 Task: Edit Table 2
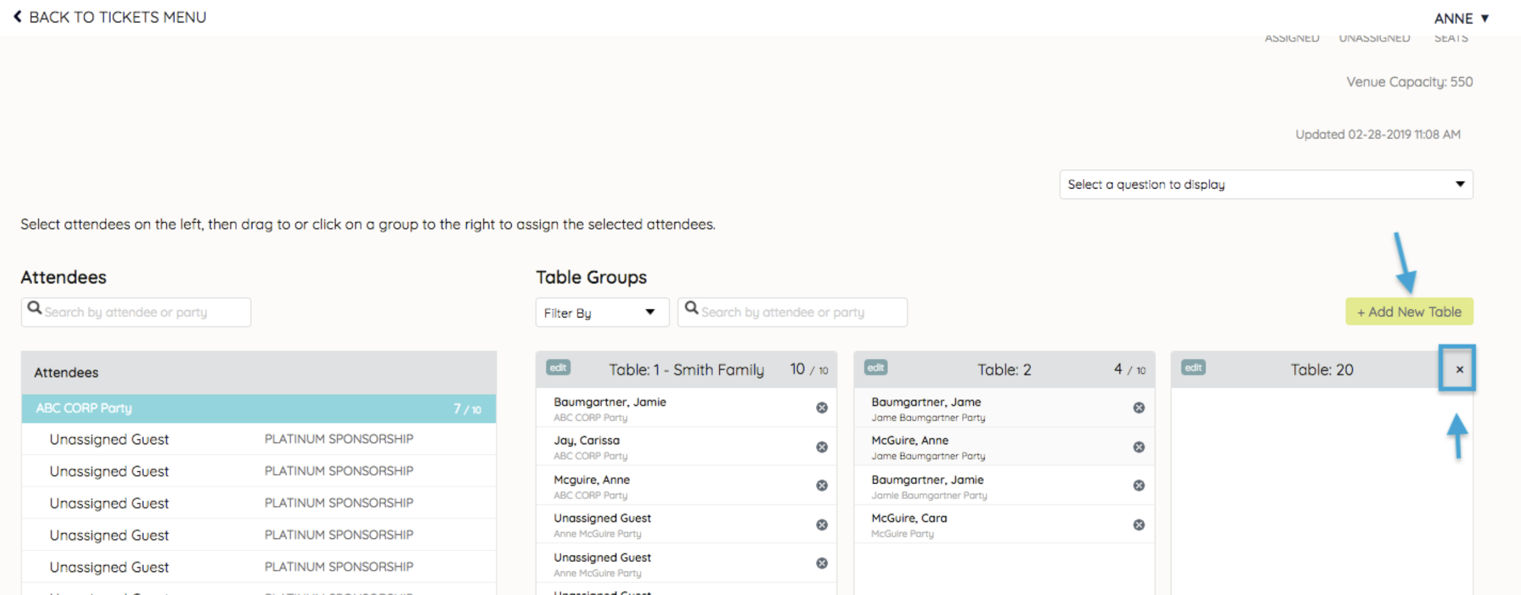(875, 368)
